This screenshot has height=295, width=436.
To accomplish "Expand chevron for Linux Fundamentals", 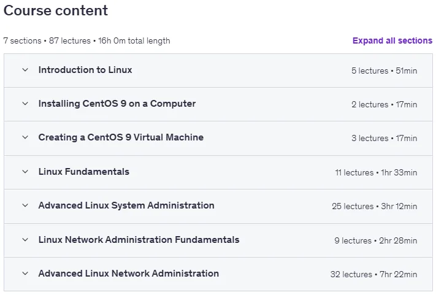I will pyautogui.click(x=25, y=172).
